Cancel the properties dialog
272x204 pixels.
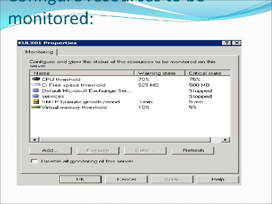point(127,179)
